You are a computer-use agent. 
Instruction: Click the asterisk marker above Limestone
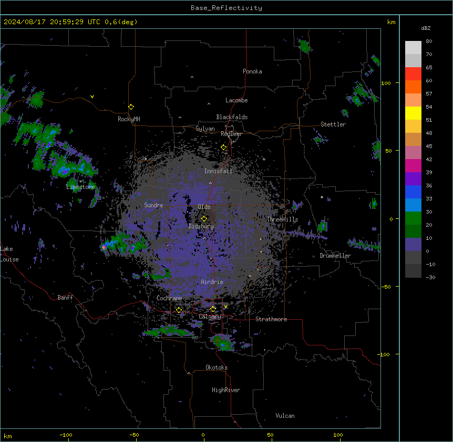click(80, 182)
